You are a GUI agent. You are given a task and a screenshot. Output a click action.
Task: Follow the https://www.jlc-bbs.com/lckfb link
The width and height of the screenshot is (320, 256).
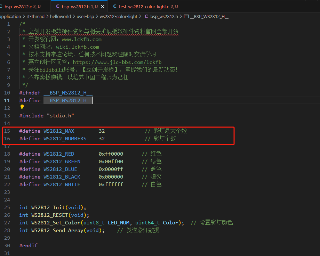(x=117, y=62)
